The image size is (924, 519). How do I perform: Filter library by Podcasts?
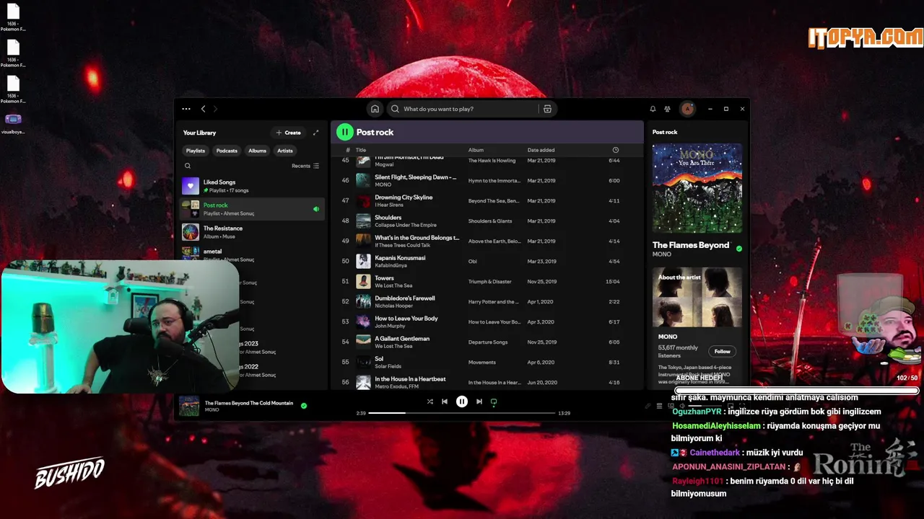click(227, 151)
